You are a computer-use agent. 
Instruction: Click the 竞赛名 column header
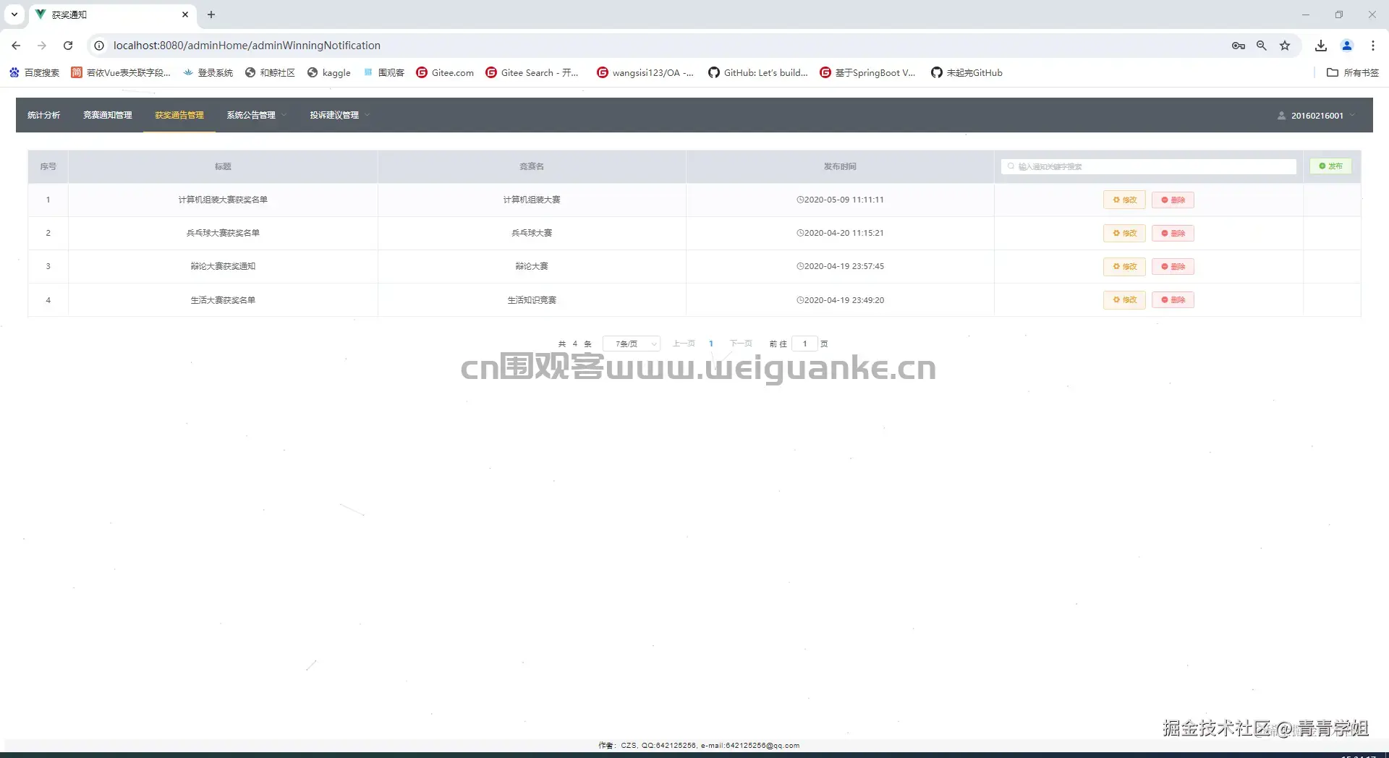(x=532, y=166)
